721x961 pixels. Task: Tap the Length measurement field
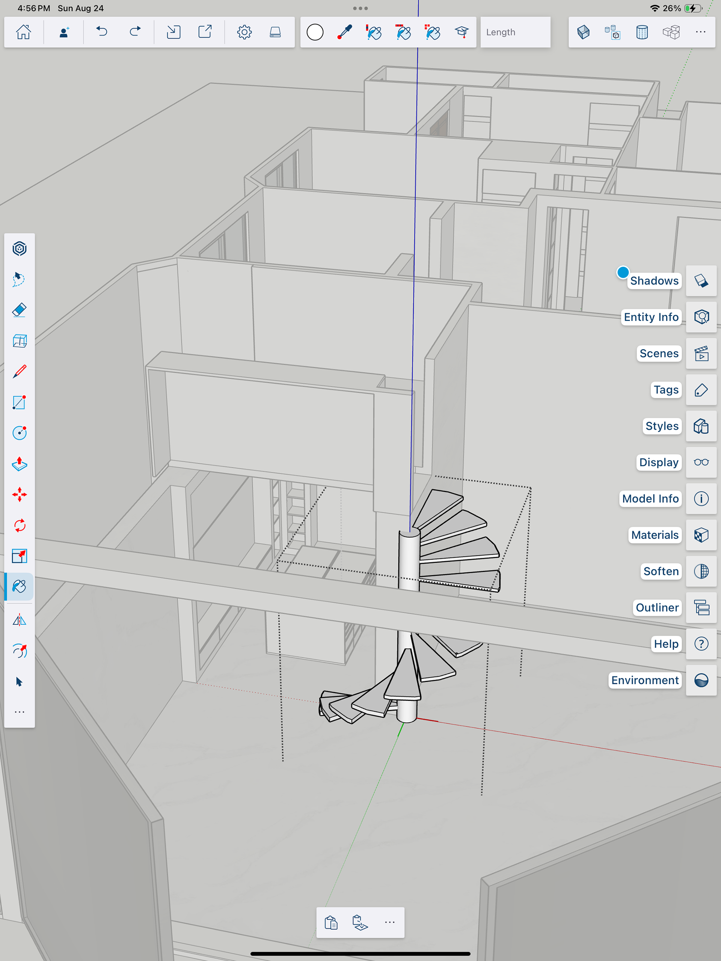point(515,32)
